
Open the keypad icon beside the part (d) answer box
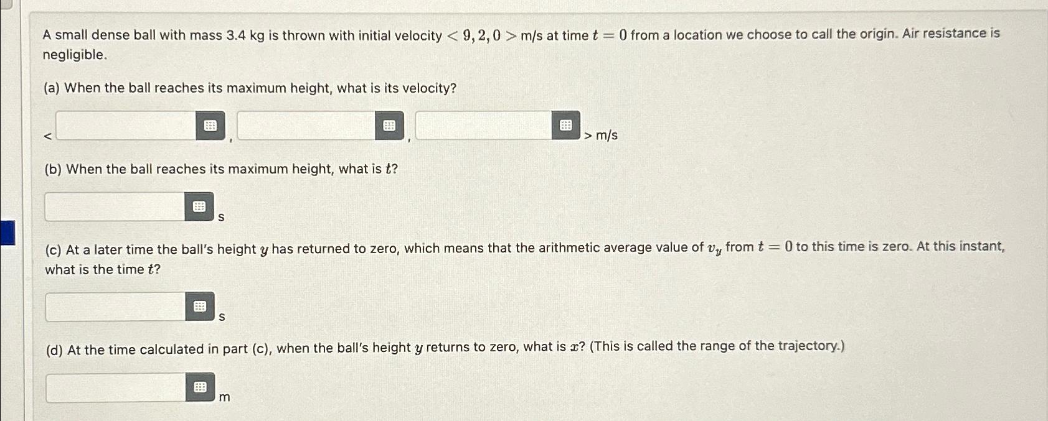tap(200, 387)
